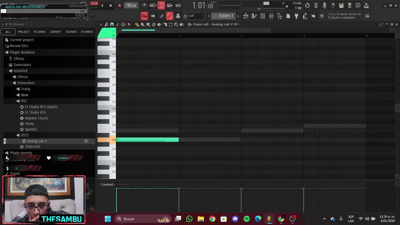Save project with floppy disk icon
The height and width of the screenshot is (225, 400).
click(x=341, y=5)
